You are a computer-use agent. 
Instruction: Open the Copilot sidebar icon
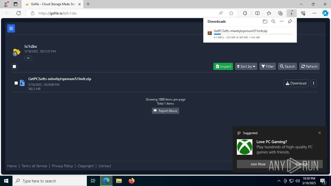325,13
